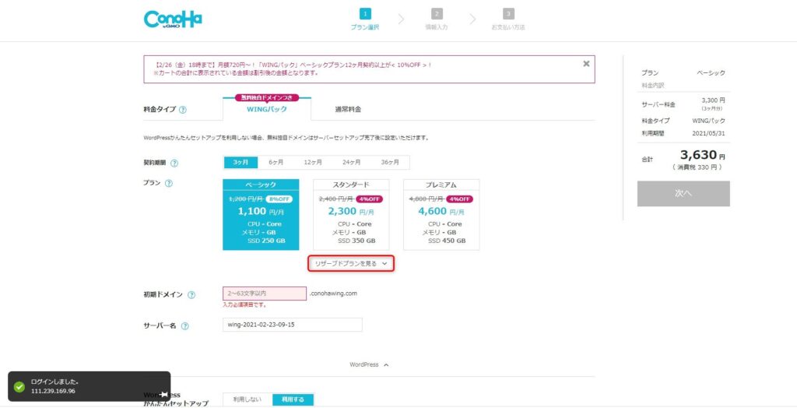The width and height of the screenshot is (797, 408).
Task: Expand リザーブドプランを見る dropdown
Action: 351,263
